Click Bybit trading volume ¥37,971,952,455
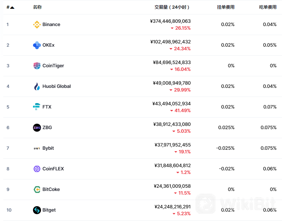This screenshot has height=221, width=282. click(x=173, y=145)
